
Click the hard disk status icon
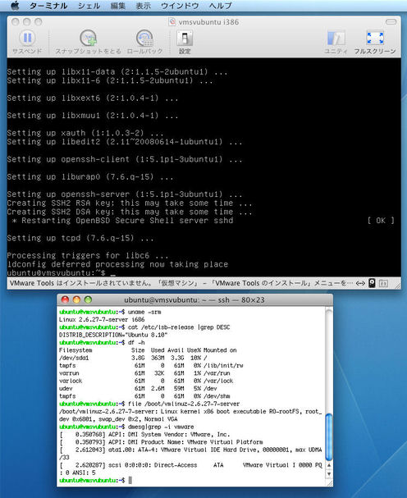[x=372, y=283]
